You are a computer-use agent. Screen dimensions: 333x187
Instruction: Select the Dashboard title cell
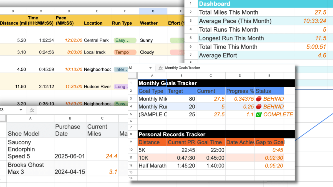tap(246, 4)
